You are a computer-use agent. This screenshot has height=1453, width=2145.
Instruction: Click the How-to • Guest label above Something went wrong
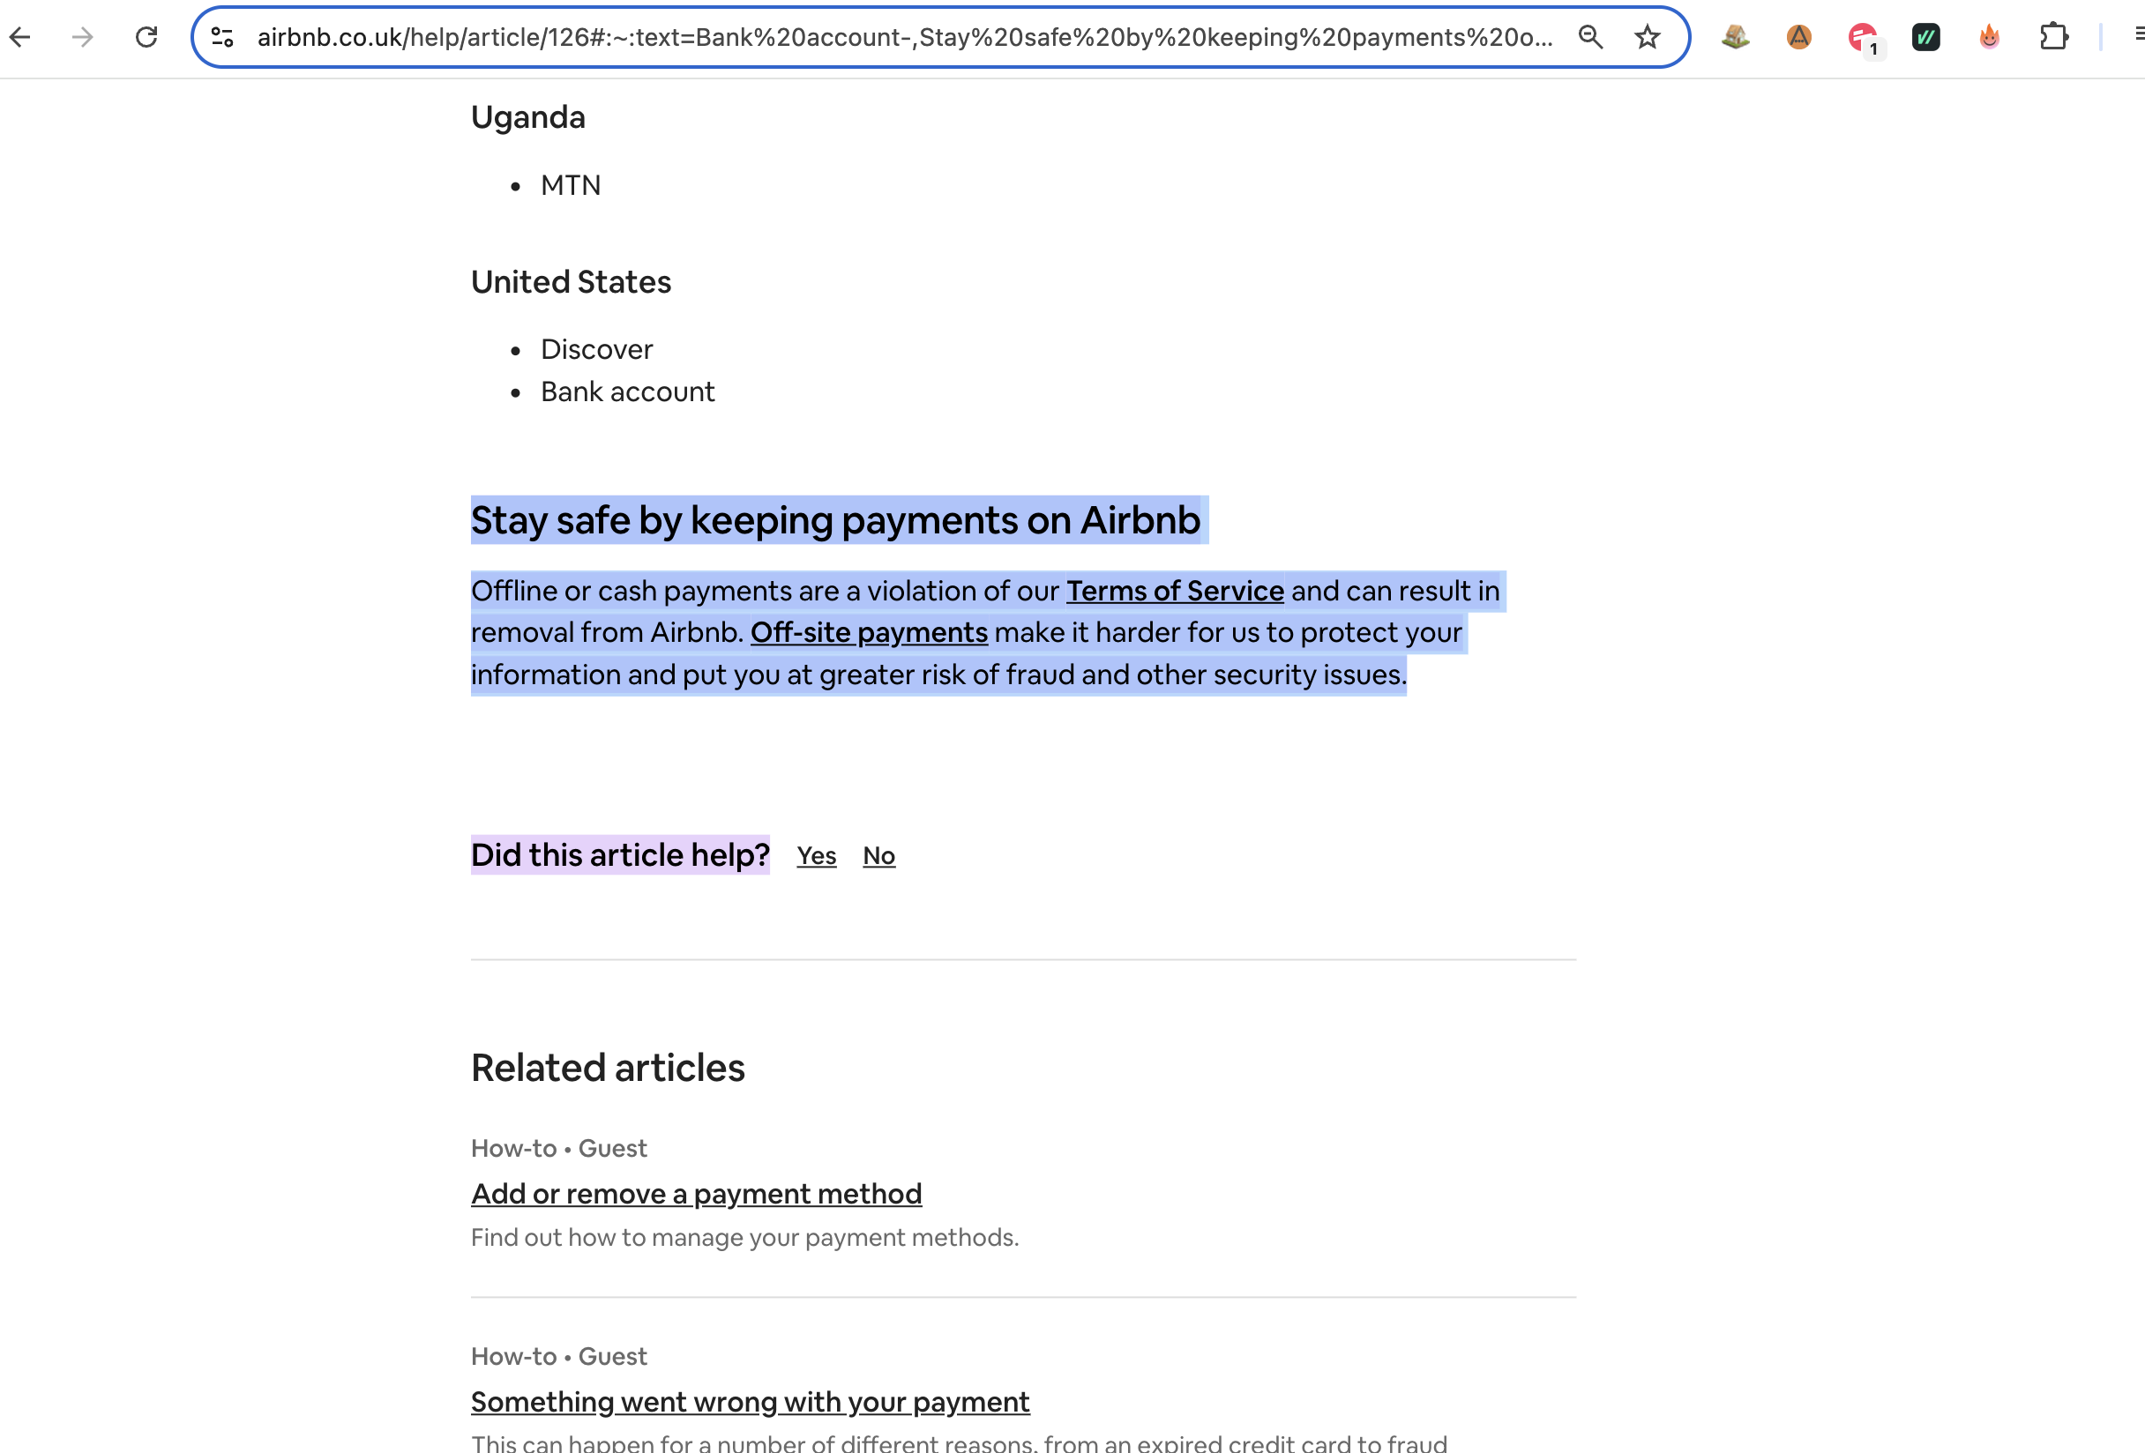(558, 1357)
